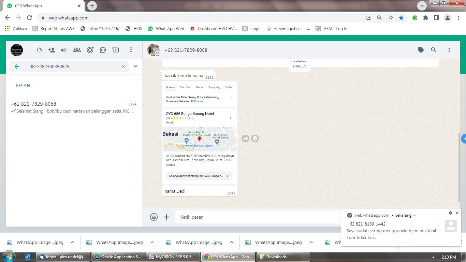Expand first WhatsApp Image download chevron
This screenshot has width=466, height=262.
pyautogui.click(x=73, y=243)
